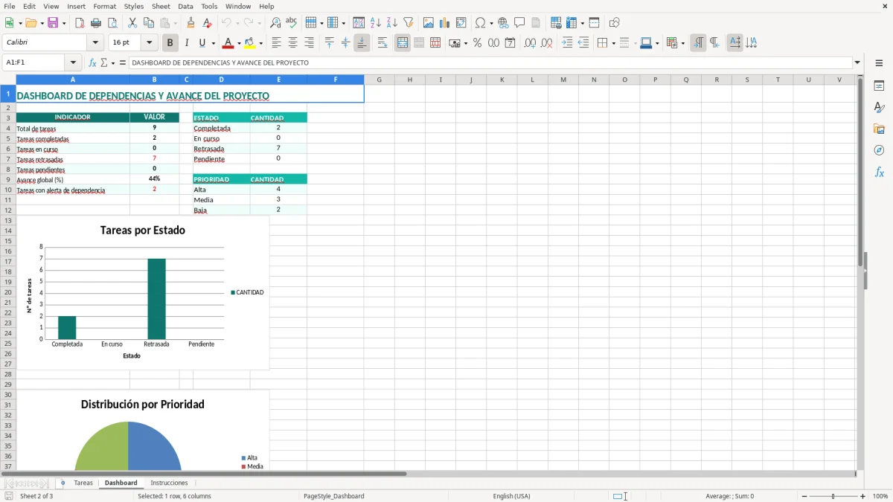Insert a hyperlink using the globe icon
This screenshot has height=502, width=893.
coord(504,23)
